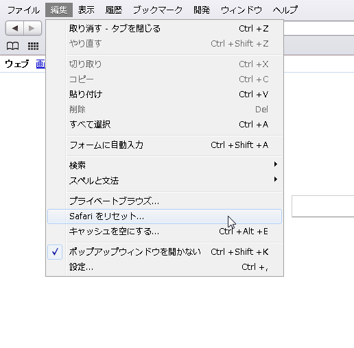
Task: Open the 履歴 menu
Action: pos(114,10)
